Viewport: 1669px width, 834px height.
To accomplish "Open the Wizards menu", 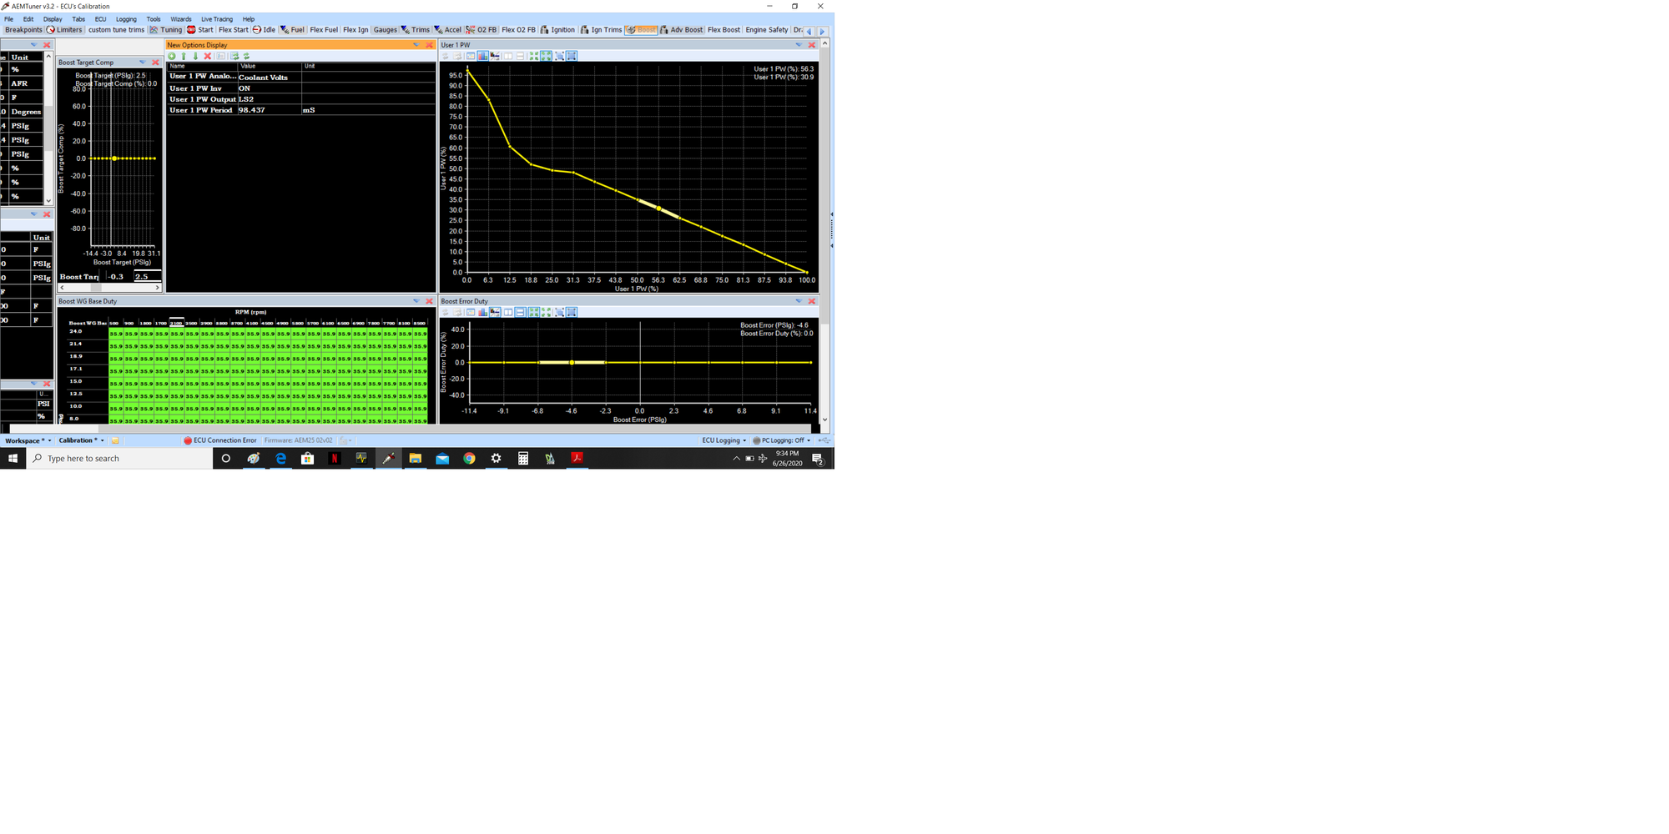I will click(x=180, y=19).
